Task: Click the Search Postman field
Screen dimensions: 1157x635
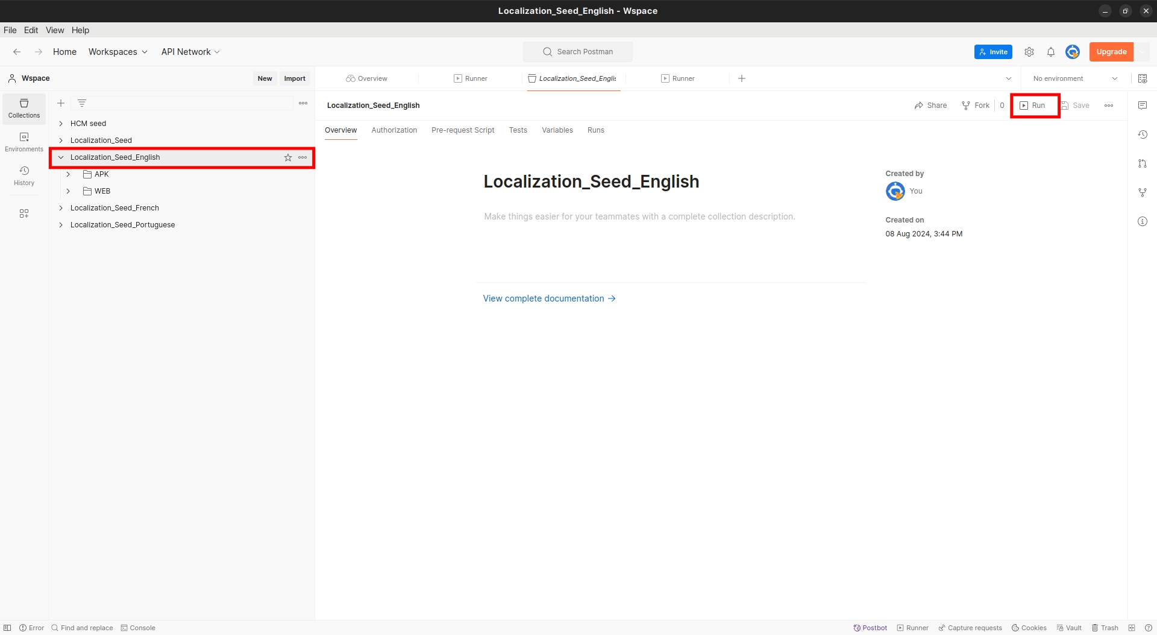Action: [578, 52]
